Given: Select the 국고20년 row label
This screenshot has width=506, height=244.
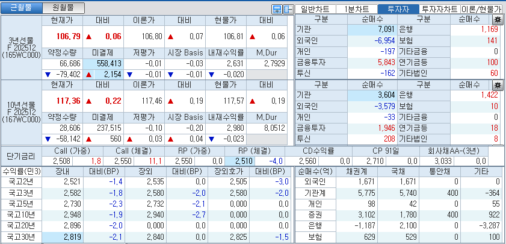Looking at the screenshot, I should pos(21,225).
